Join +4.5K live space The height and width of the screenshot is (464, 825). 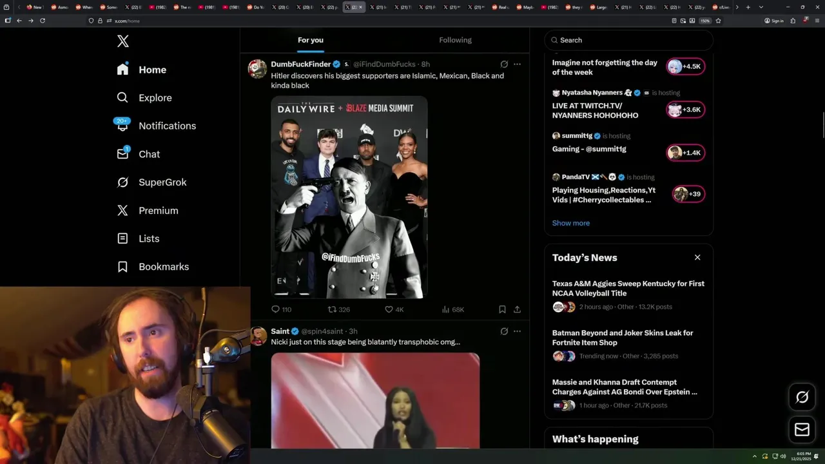tap(685, 66)
